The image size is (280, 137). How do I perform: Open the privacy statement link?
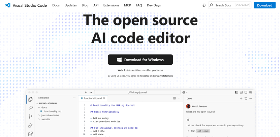coord(163,76)
